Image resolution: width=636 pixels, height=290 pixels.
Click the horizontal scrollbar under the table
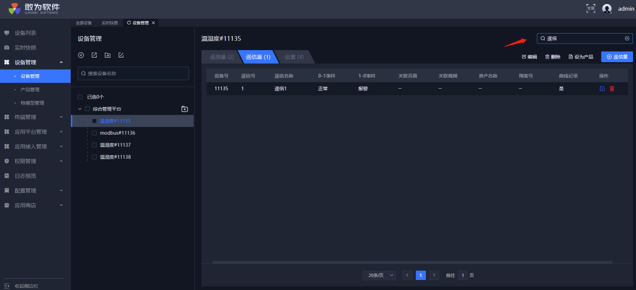pyautogui.click(x=411, y=262)
